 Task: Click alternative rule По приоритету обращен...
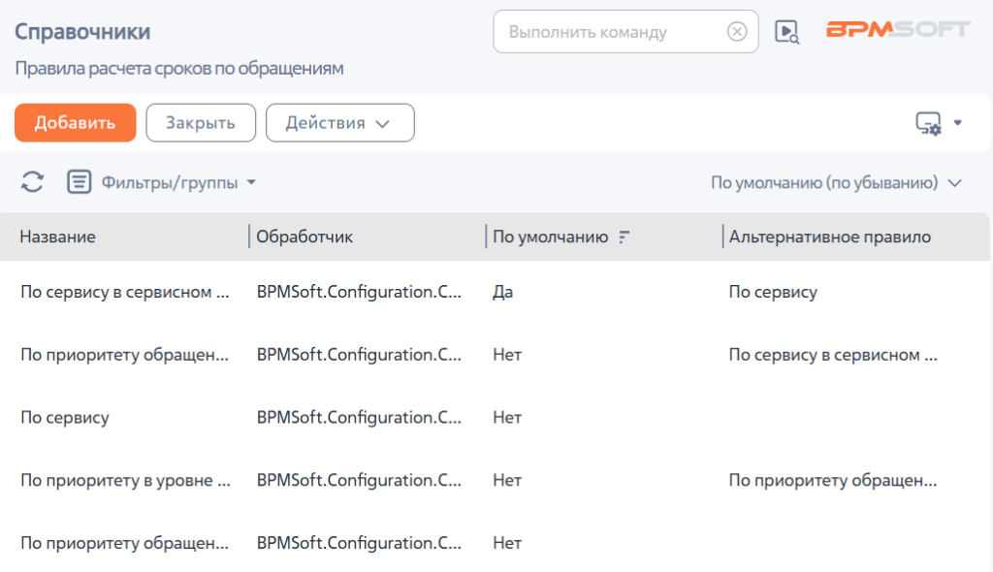click(832, 480)
